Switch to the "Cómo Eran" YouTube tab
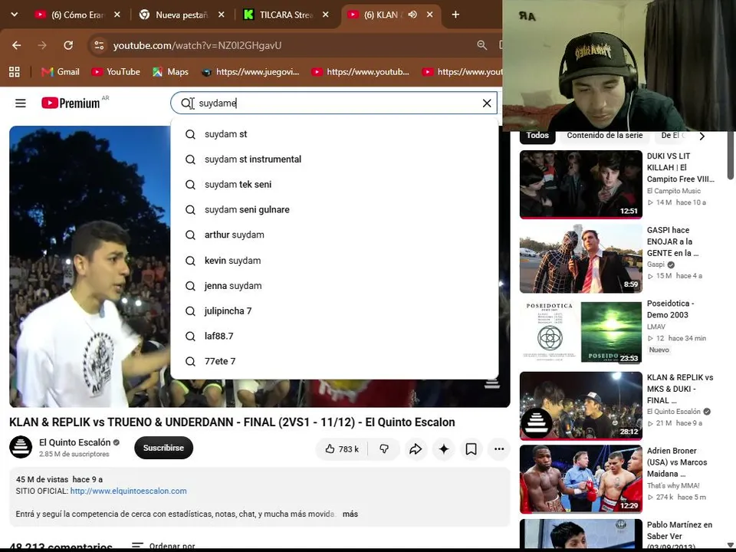The height and width of the screenshot is (552, 736). (77, 15)
